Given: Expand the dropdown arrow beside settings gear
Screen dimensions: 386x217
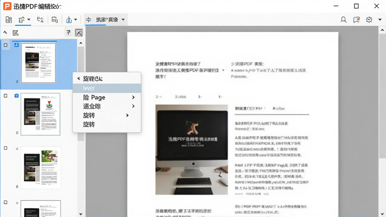Looking at the screenshot, I should 380,20.
